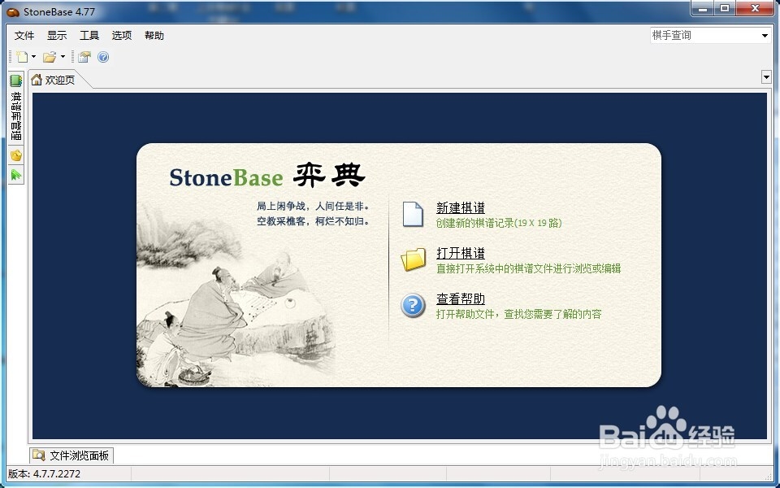Click the home panel toolbar icon
The width and height of the screenshot is (780, 488).
point(84,57)
